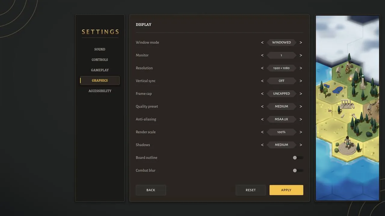Click the Back button
385x216 pixels.
(151, 190)
